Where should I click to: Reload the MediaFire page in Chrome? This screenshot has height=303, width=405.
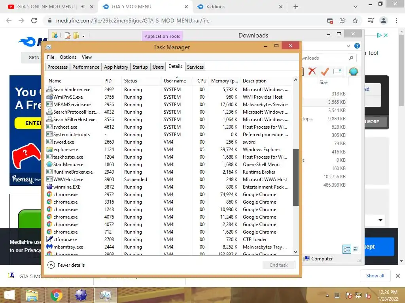(34, 21)
